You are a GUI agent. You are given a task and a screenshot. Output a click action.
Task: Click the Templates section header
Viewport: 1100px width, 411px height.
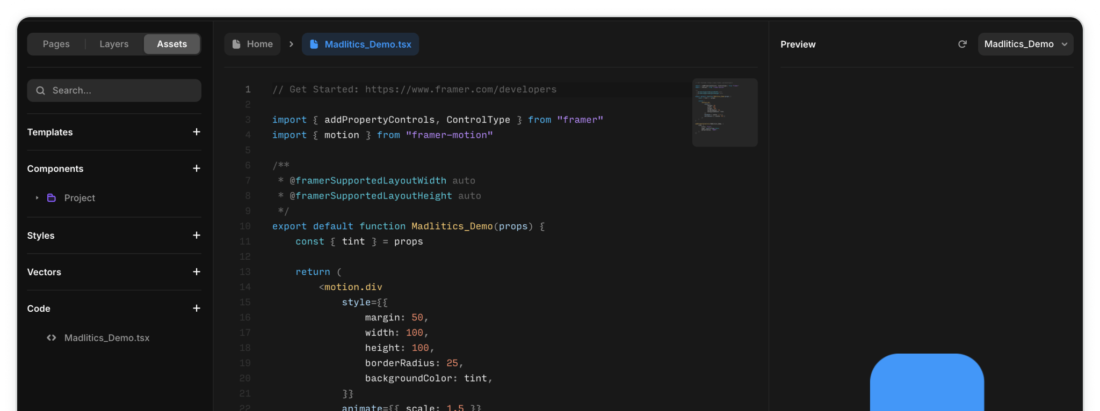tap(50, 132)
